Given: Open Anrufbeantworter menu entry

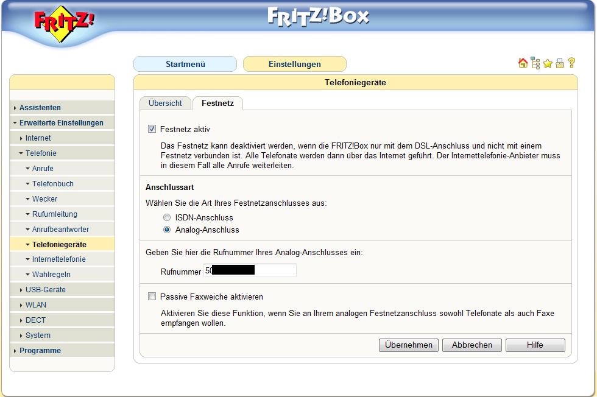Looking at the screenshot, I should [62, 229].
